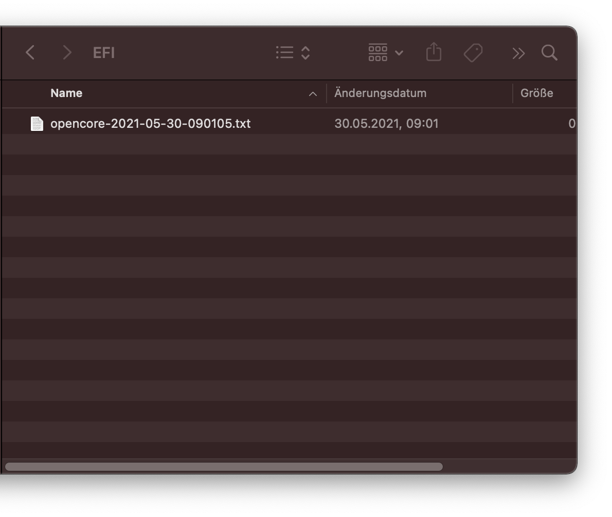The height and width of the screenshot is (517, 612).
Task: Toggle sort direction arrow in Name column
Action: [313, 94]
